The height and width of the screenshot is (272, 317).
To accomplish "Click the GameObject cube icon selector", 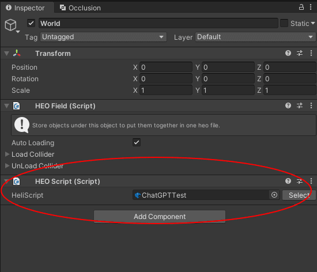I will pos(12,26).
